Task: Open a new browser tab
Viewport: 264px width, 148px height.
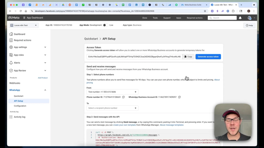Action: tap(241, 5)
